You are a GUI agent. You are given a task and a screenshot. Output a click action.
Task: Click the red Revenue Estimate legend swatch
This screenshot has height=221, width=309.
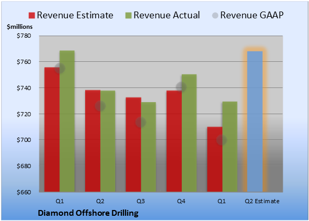click(32, 16)
